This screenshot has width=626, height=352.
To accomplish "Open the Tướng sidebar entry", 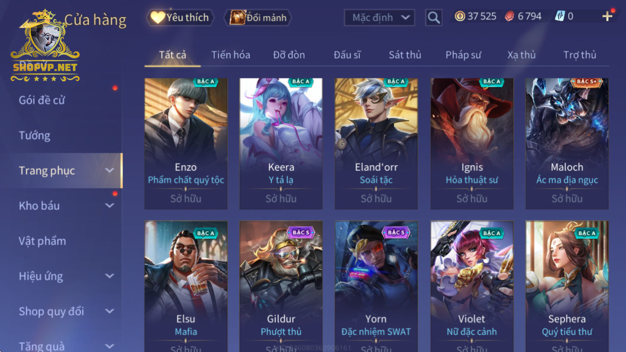I will [x=34, y=135].
